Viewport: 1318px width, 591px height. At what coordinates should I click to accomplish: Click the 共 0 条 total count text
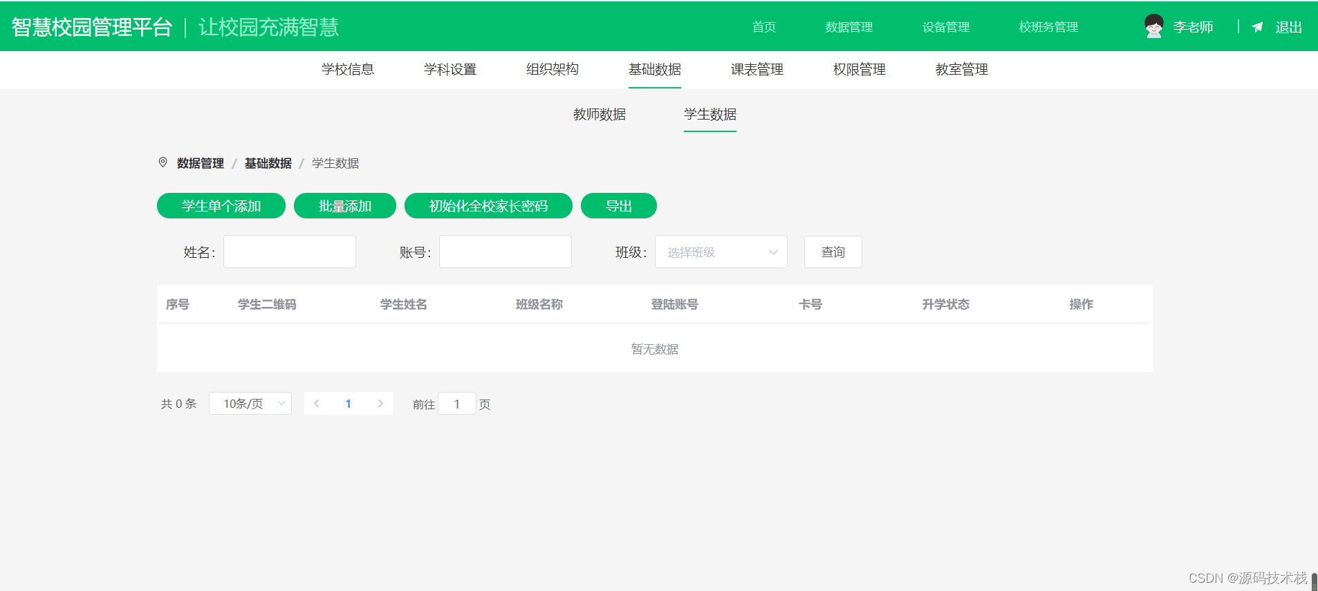[179, 404]
